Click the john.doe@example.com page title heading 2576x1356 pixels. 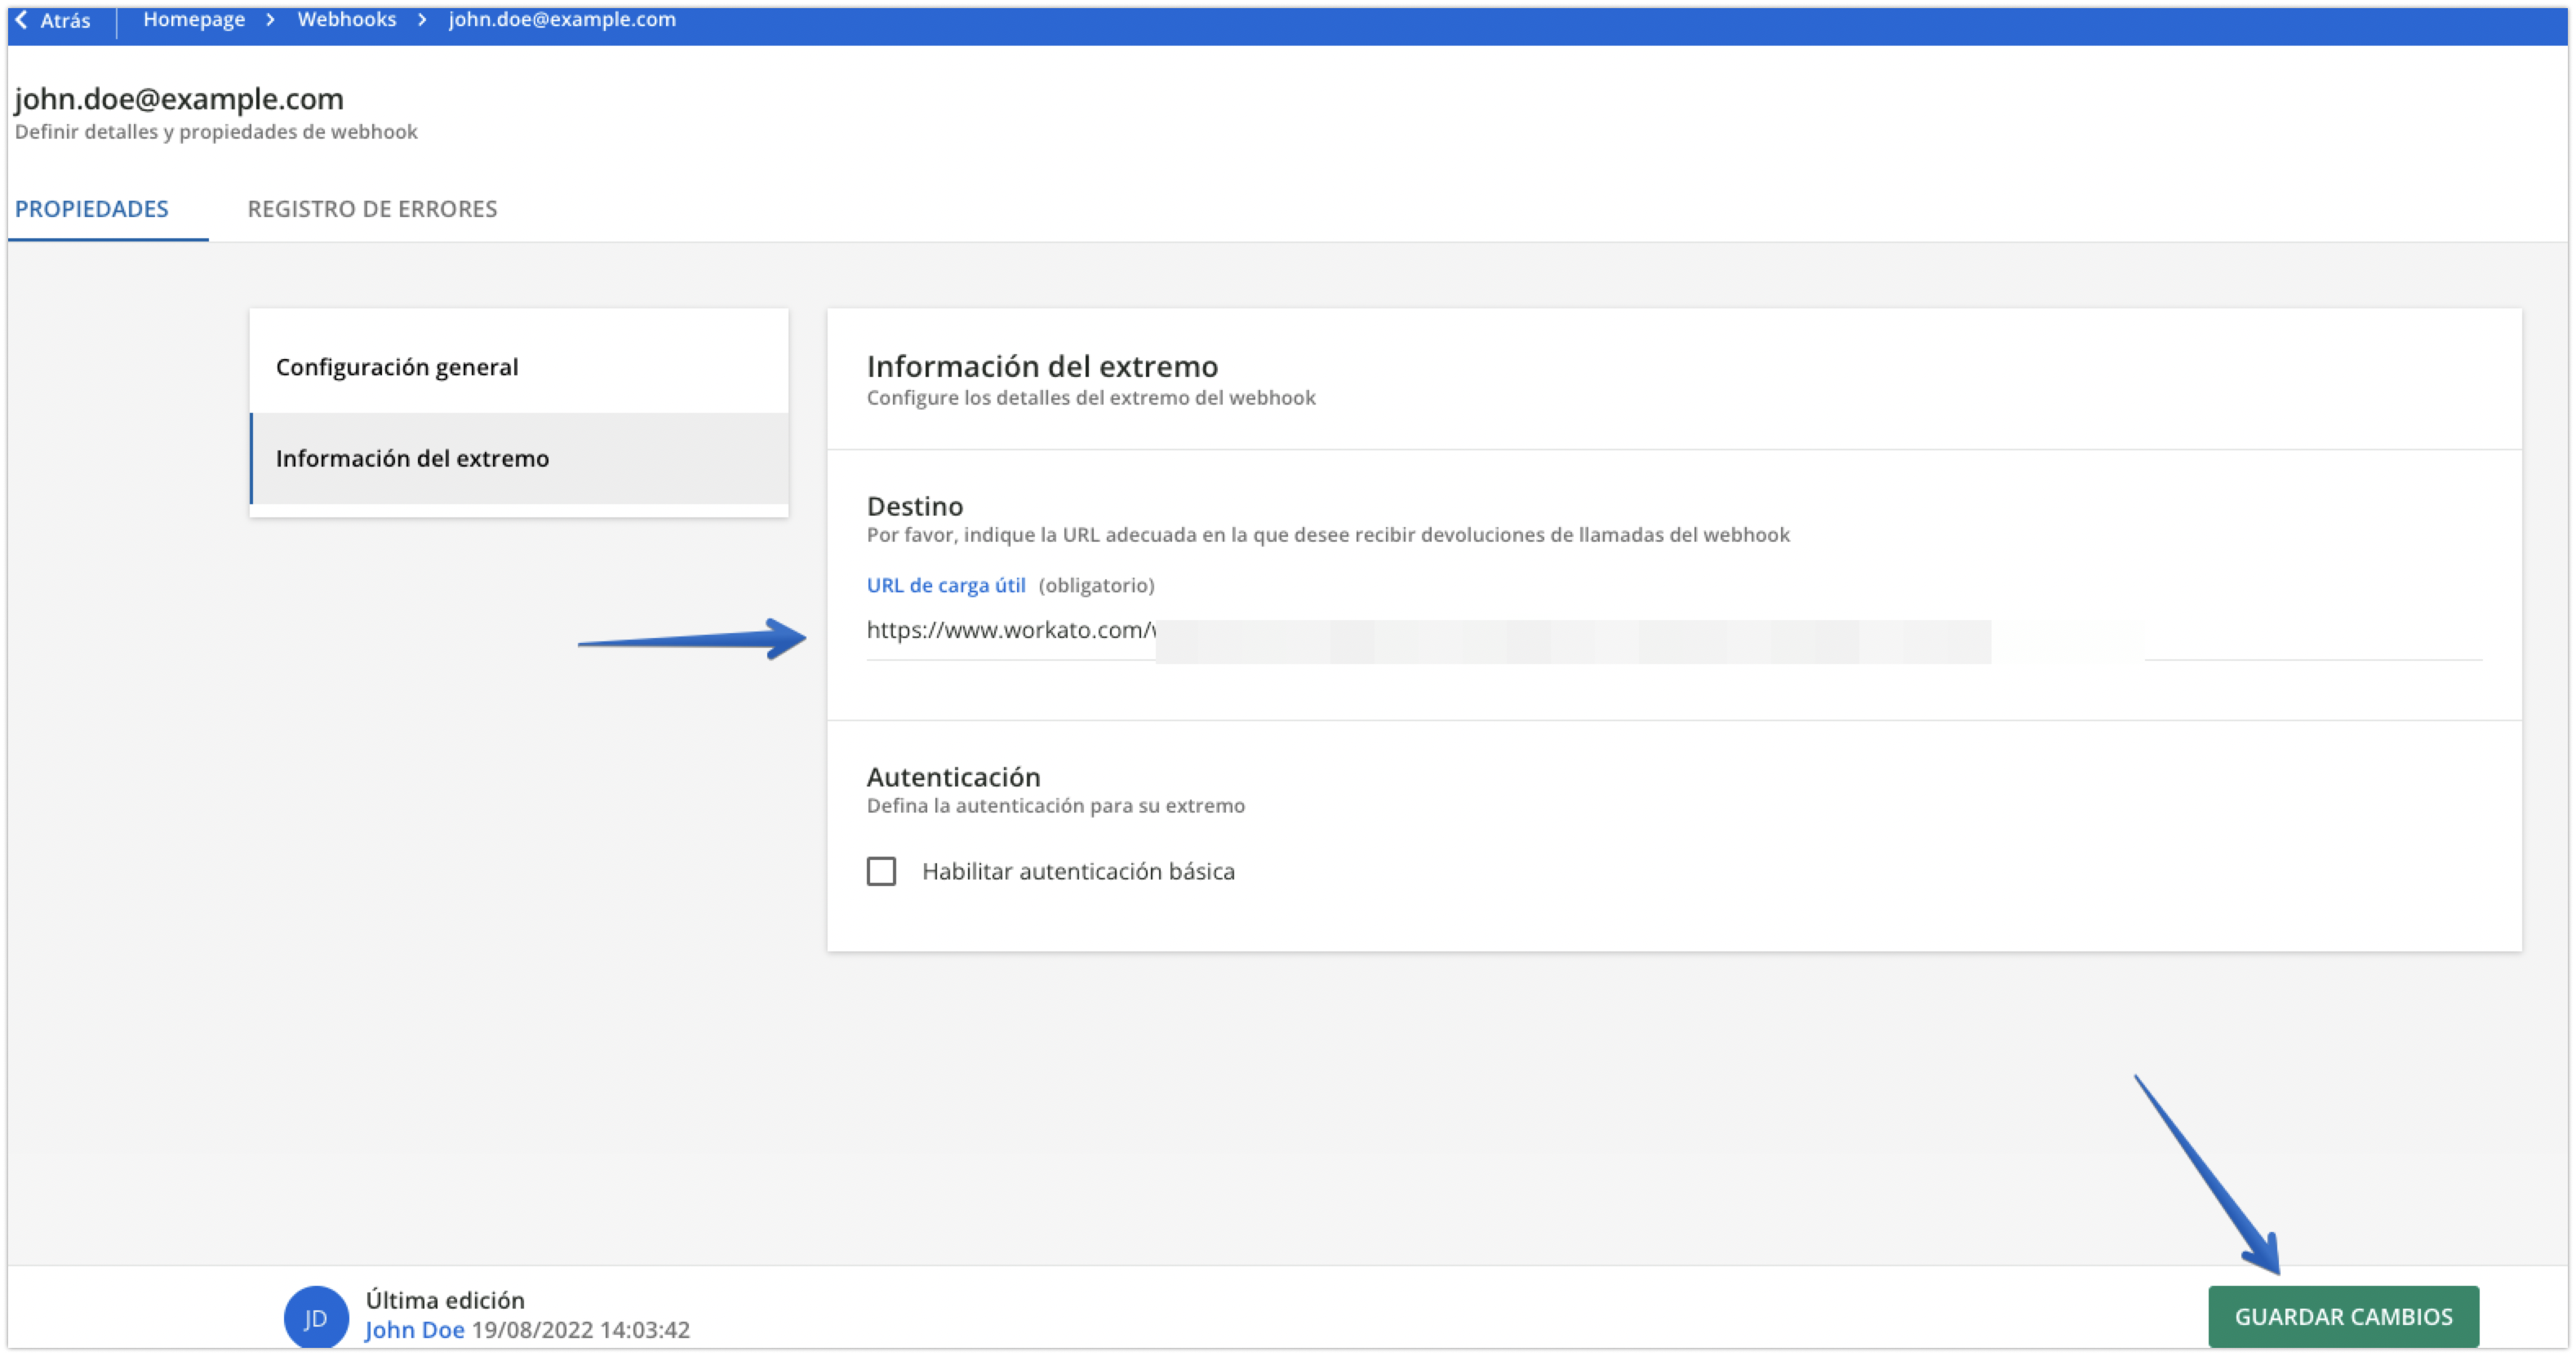[x=179, y=99]
